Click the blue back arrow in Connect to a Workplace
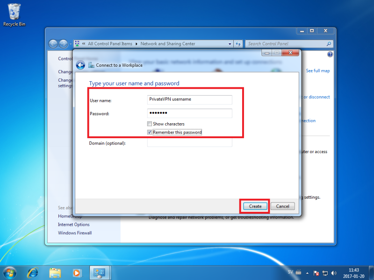This screenshot has height=280, width=374. click(80, 65)
